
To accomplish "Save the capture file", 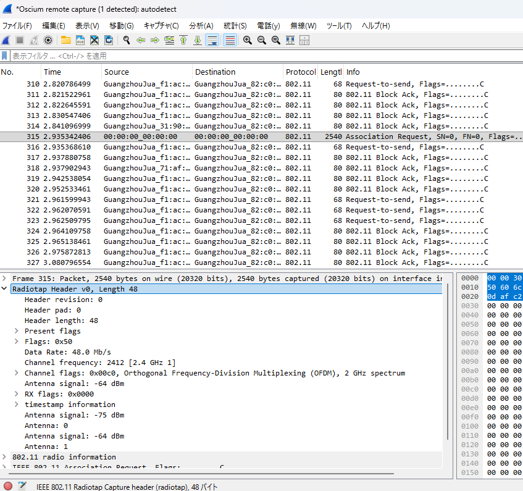I will (x=80, y=40).
